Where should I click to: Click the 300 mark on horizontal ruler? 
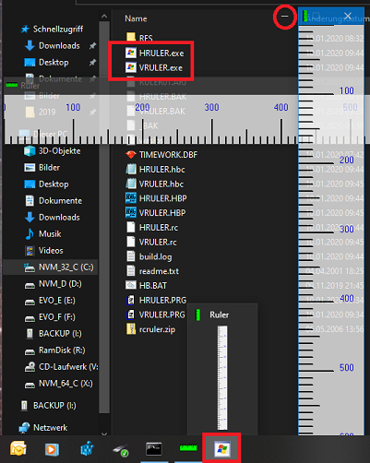[211, 107]
